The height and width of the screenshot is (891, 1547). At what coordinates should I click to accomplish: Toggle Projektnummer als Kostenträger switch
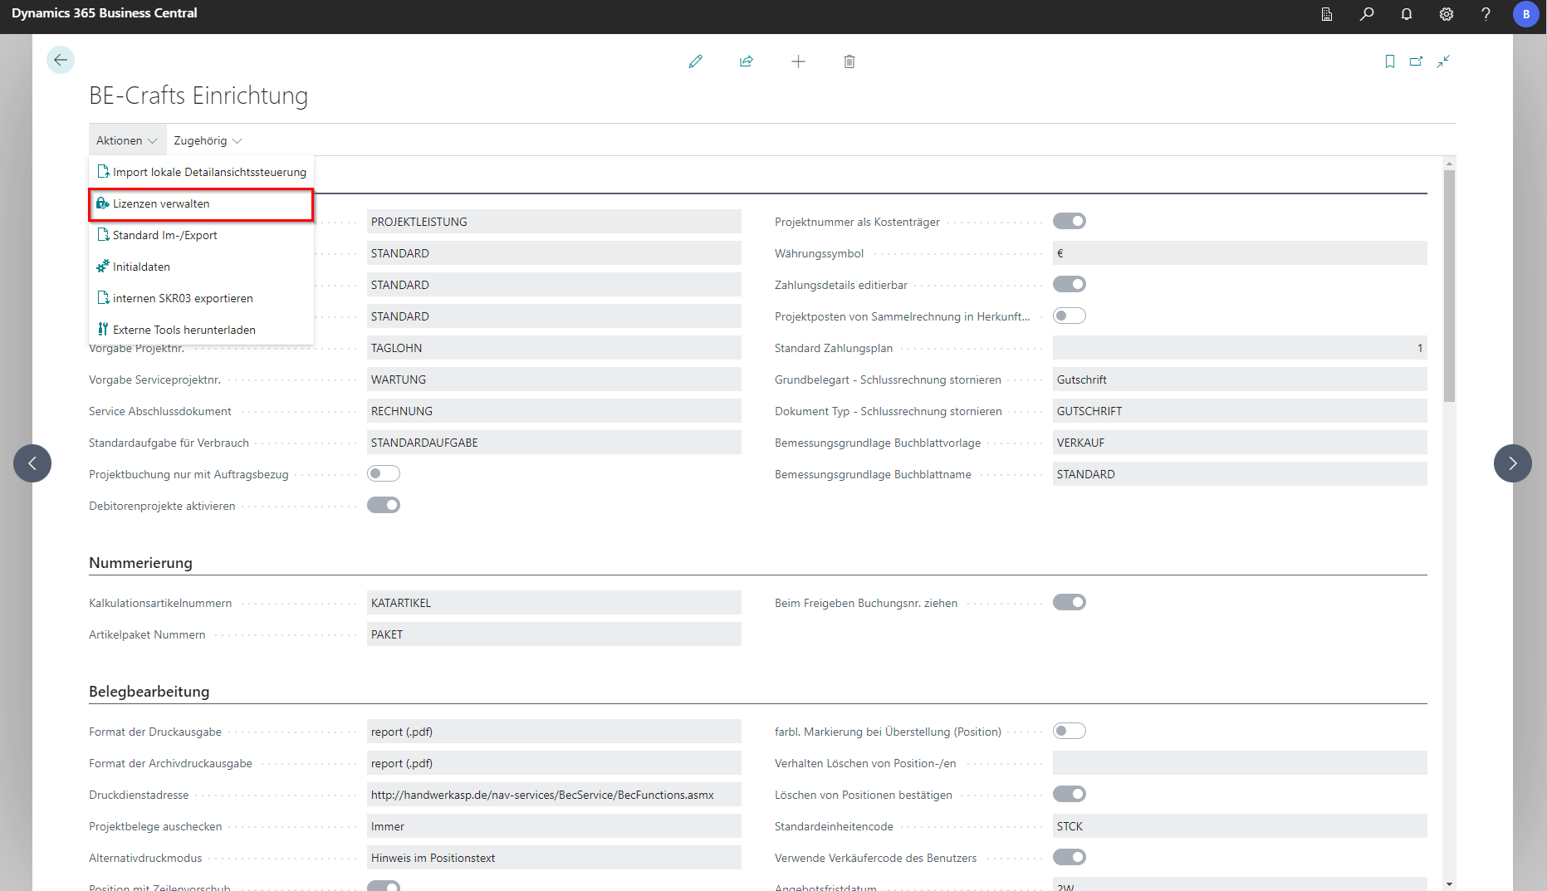point(1069,221)
